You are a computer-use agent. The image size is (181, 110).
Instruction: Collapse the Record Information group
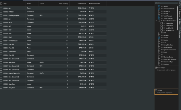pyautogui.click(x=156, y=21)
